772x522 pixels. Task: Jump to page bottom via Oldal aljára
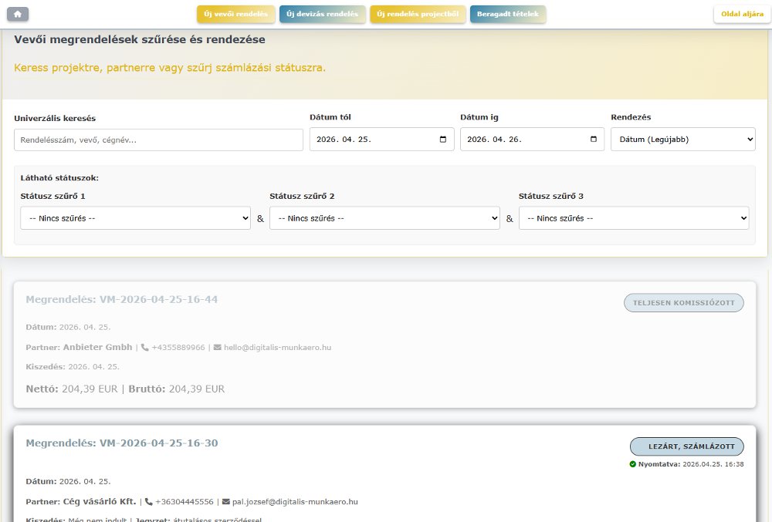(x=740, y=14)
